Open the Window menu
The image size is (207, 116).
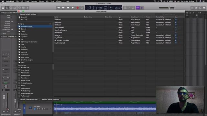point(59,1)
